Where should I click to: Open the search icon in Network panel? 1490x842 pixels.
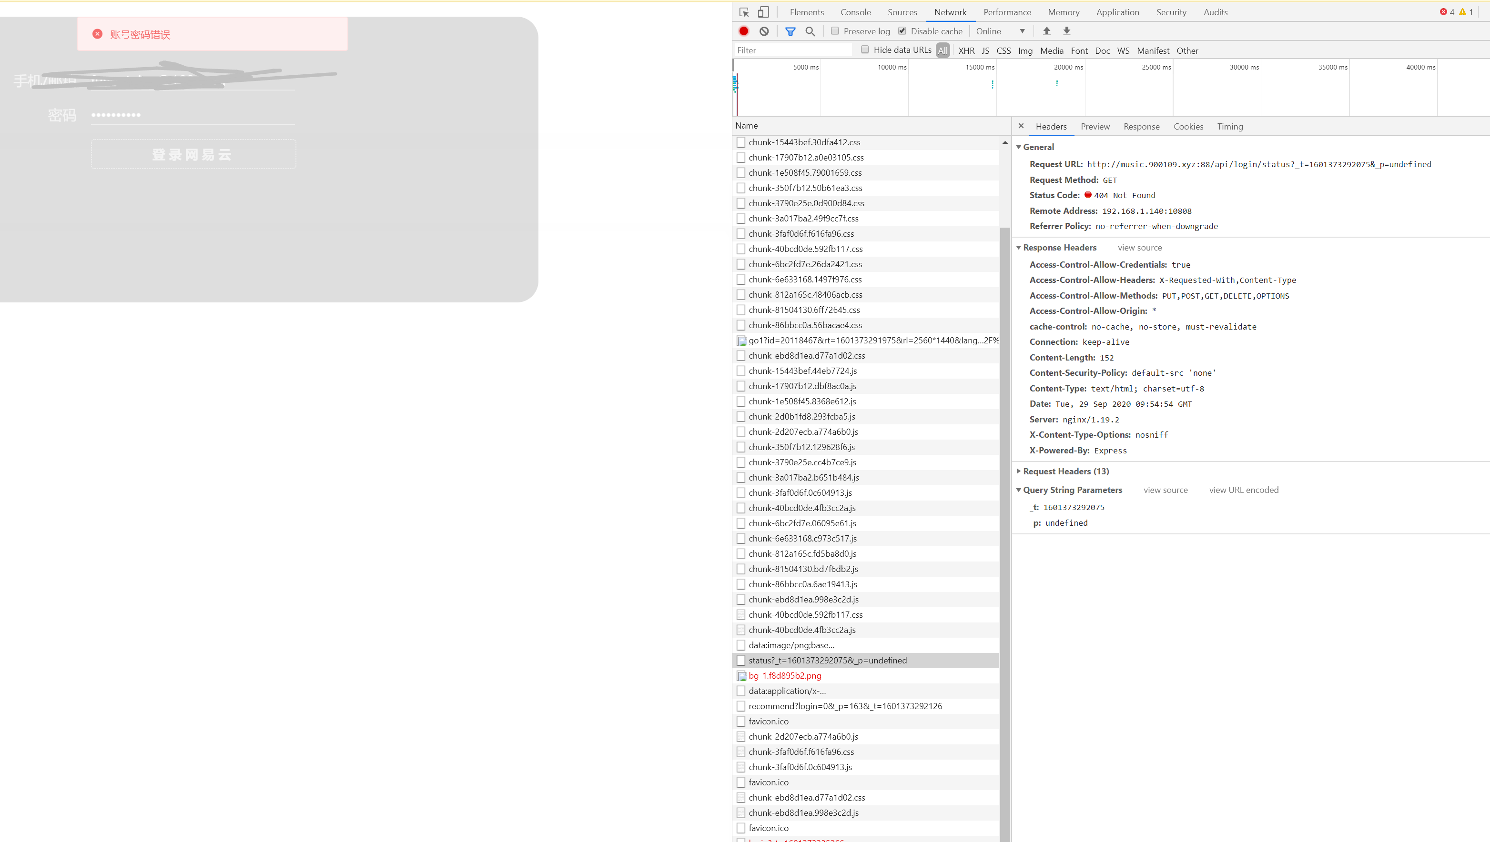[810, 31]
